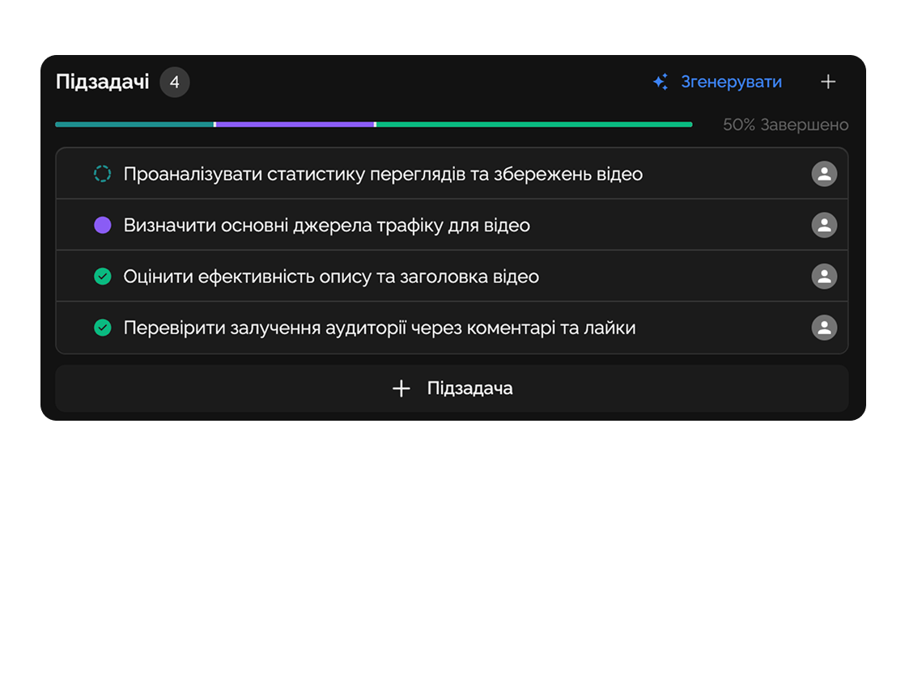Toggle purple status circle of Визначити основні джерела
Screen dimensions: 905x678
pos(102,225)
